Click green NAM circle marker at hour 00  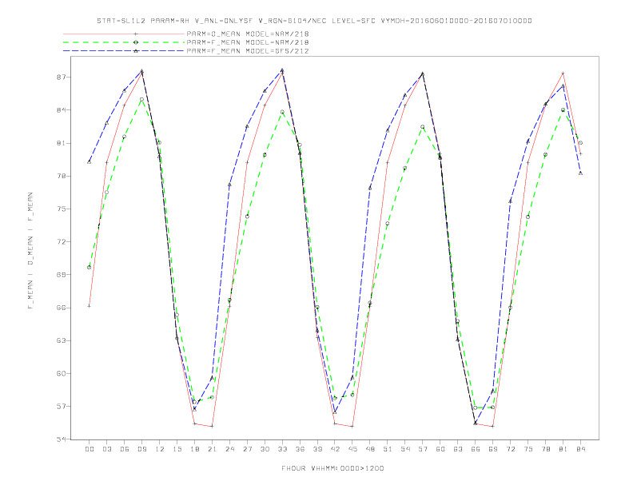click(x=90, y=267)
